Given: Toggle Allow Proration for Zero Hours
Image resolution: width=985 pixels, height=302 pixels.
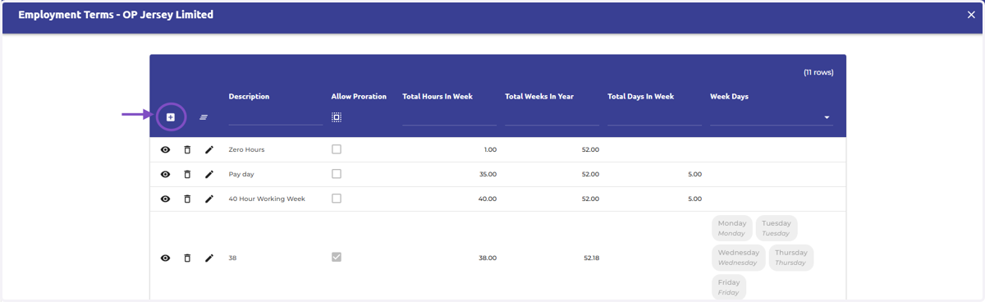Looking at the screenshot, I should (337, 149).
